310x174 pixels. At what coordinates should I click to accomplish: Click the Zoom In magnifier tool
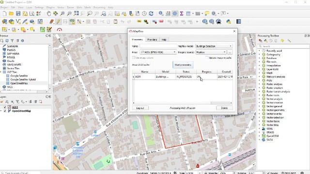tap(62, 14)
